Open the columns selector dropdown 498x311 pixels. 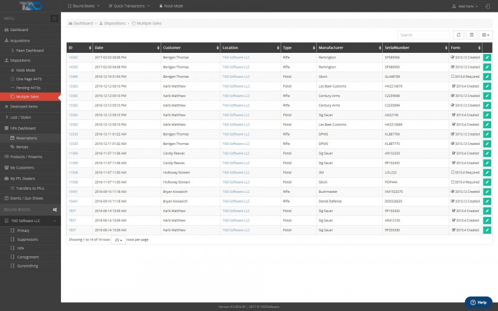[486, 35]
